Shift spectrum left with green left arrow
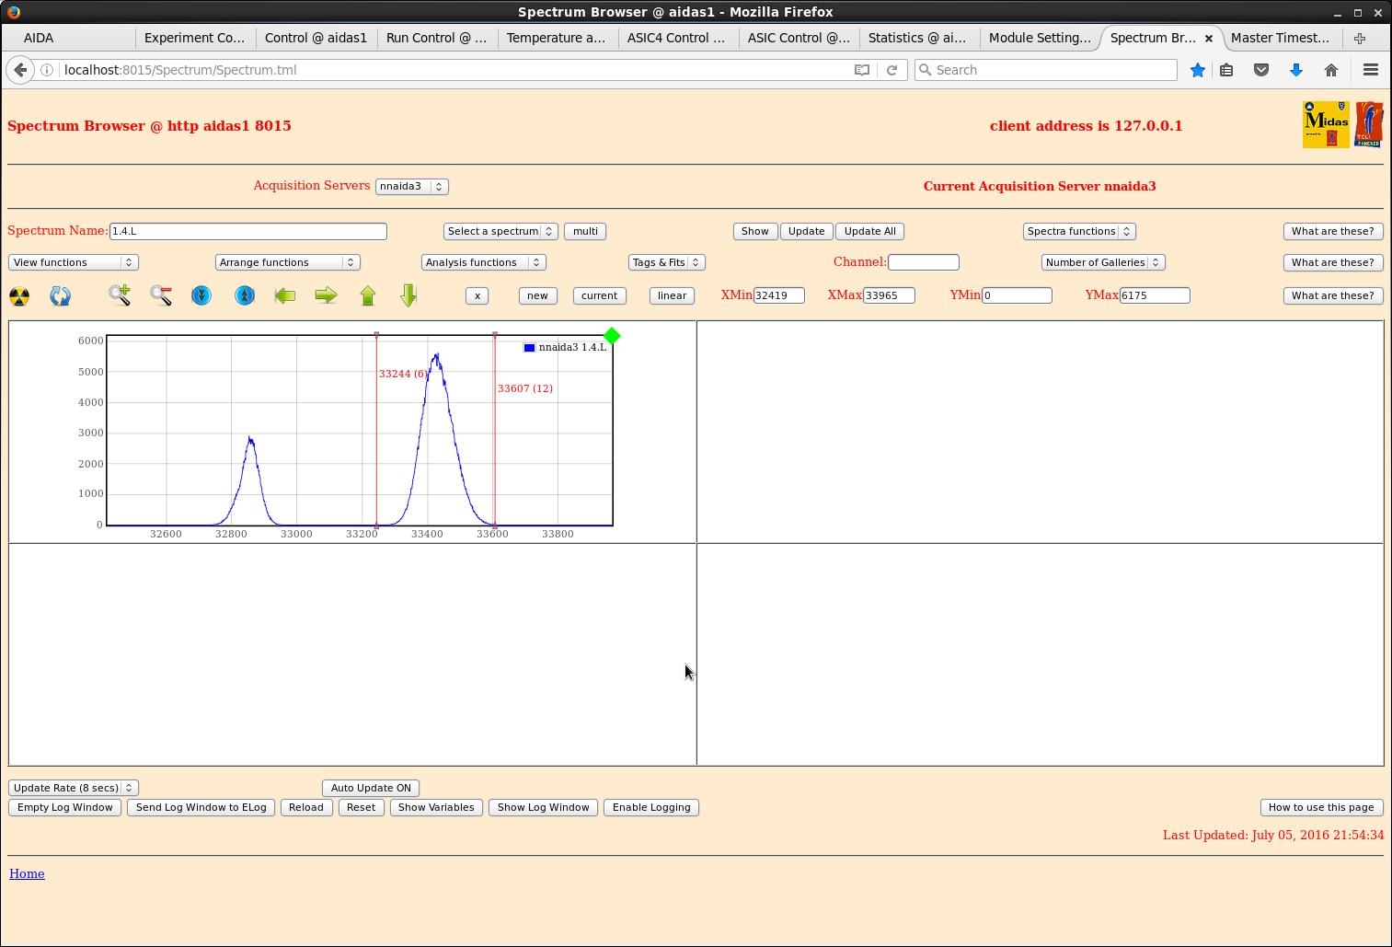 coord(285,295)
